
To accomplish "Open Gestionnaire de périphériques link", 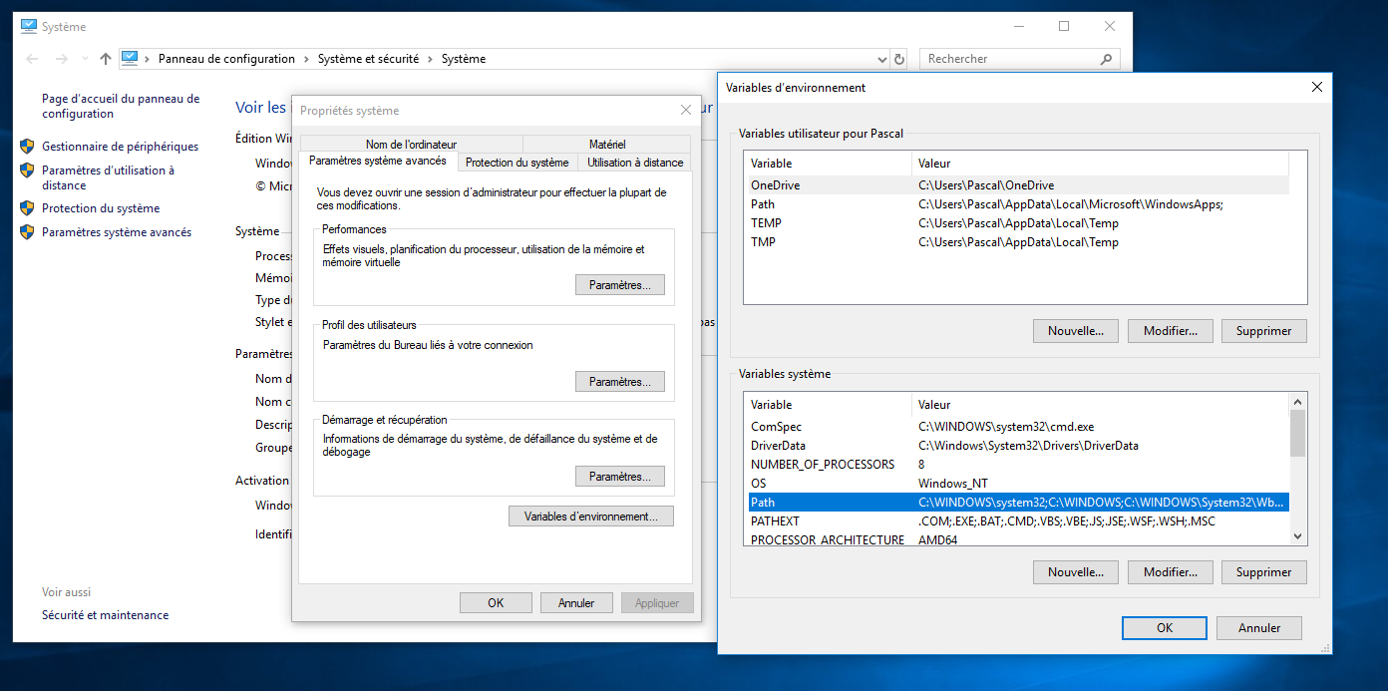I will [x=120, y=147].
